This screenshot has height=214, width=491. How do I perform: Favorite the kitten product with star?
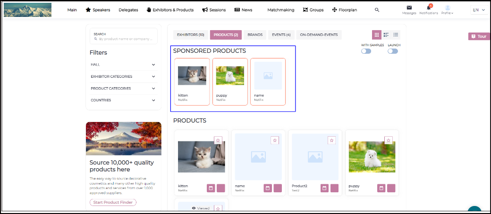(x=218, y=140)
